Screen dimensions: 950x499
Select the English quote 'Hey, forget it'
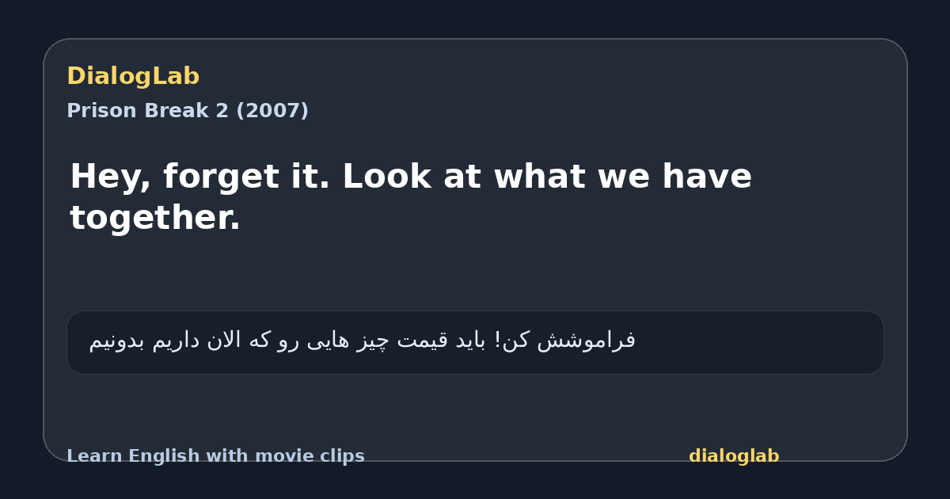click(411, 196)
